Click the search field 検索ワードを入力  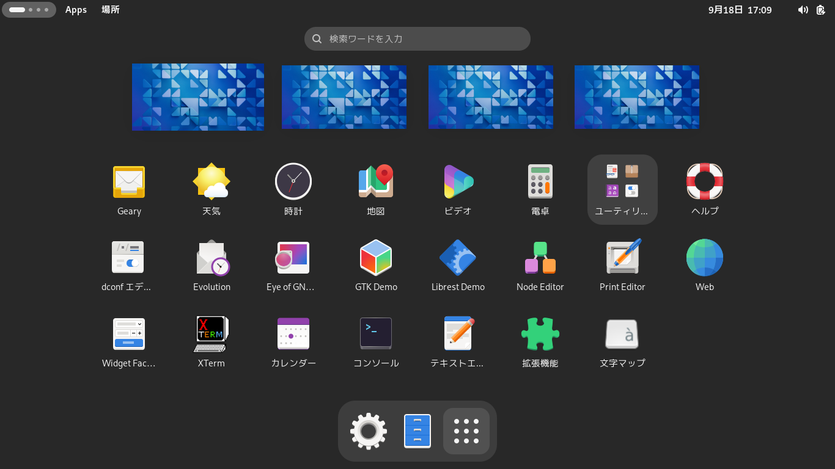click(x=417, y=38)
